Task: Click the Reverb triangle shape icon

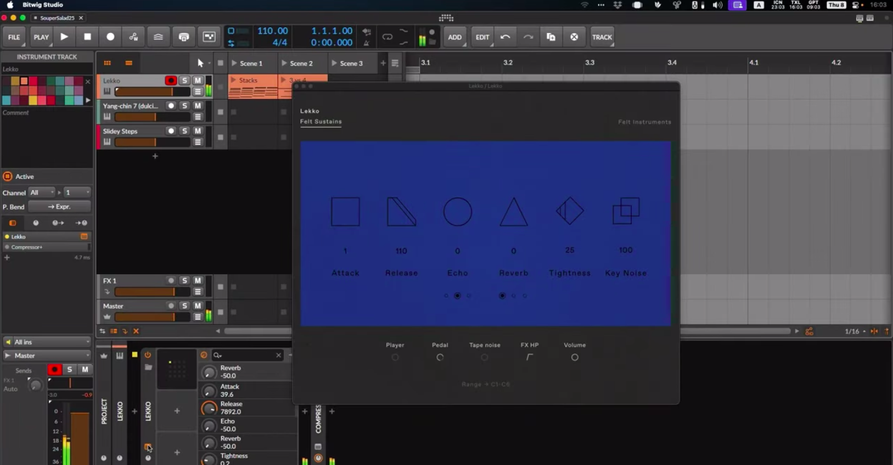Action: pyautogui.click(x=513, y=212)
